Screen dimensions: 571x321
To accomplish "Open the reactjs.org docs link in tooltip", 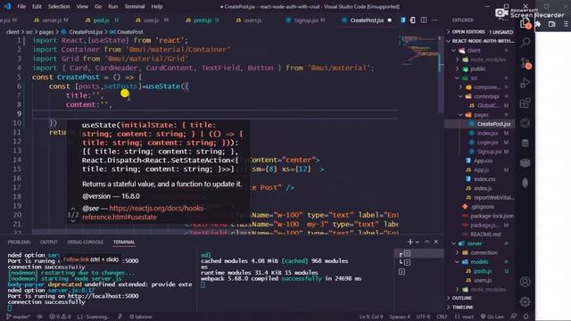I will [x=144, y=212].
